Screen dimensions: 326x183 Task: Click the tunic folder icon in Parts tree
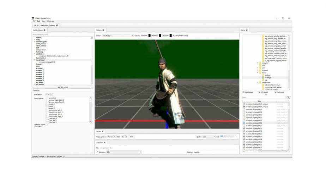click(x=260, y=73)
